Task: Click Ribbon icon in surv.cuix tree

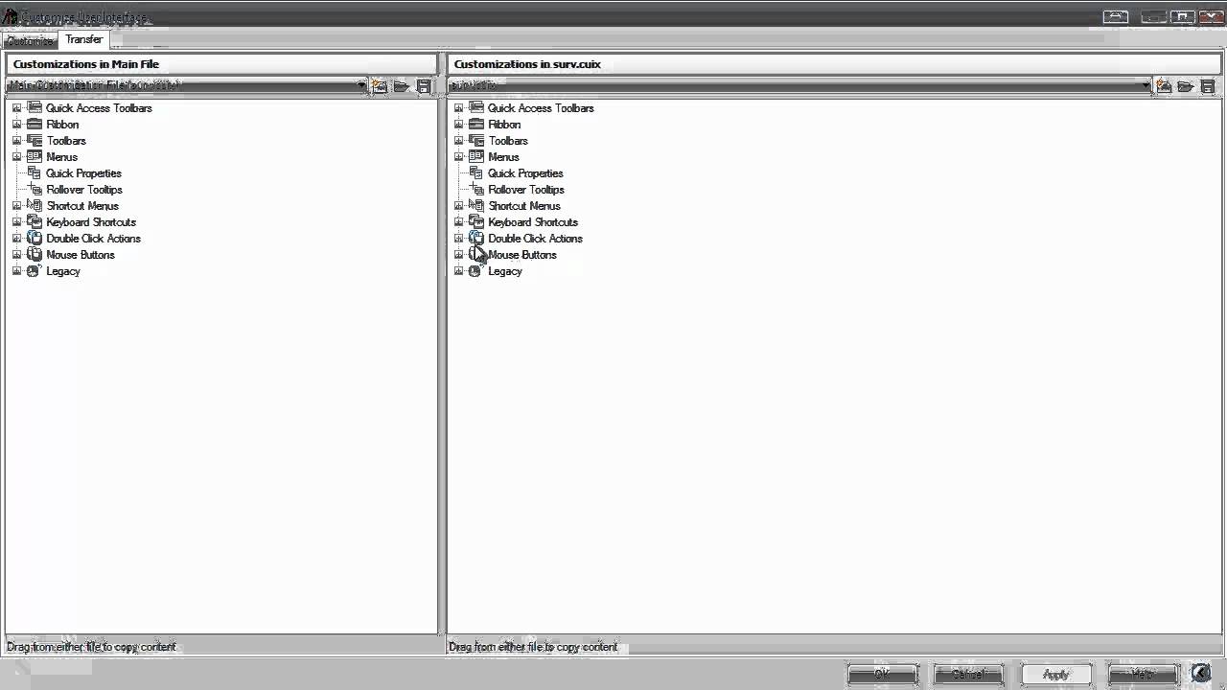Action: 476,125
